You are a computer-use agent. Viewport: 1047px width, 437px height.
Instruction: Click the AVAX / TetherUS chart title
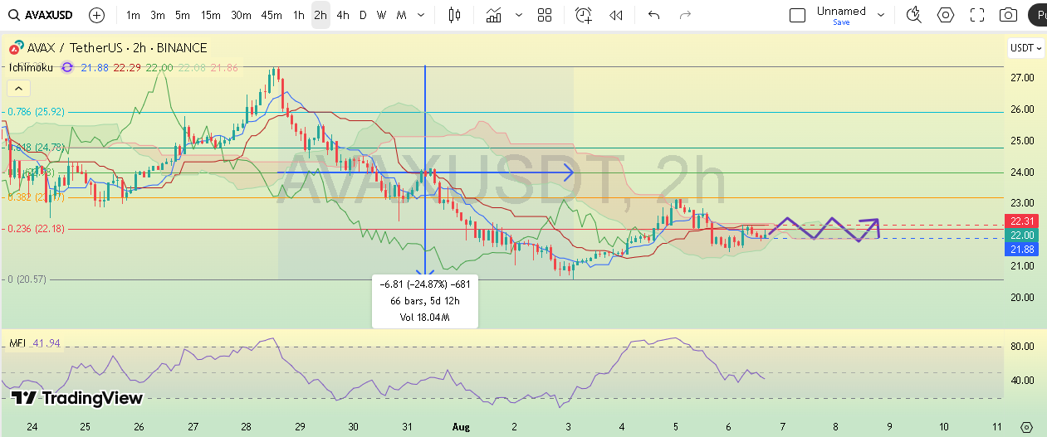pyautogui.click(x=116, y=48)
